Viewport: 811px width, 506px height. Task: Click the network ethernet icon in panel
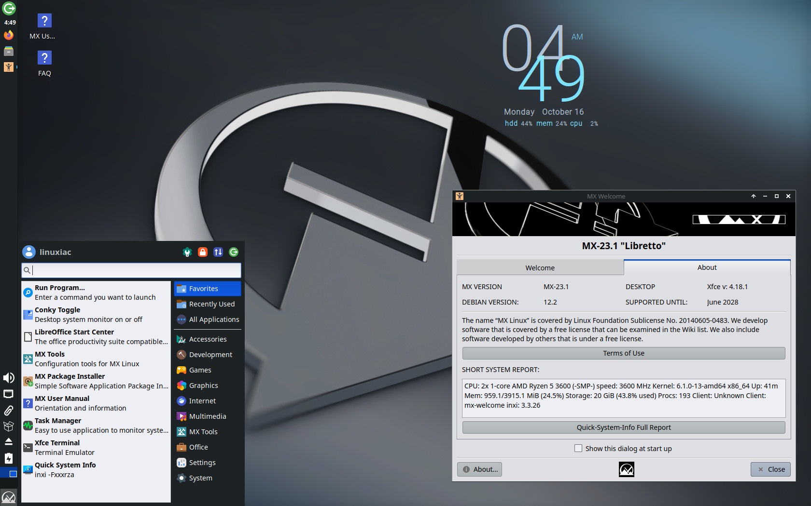9,394
